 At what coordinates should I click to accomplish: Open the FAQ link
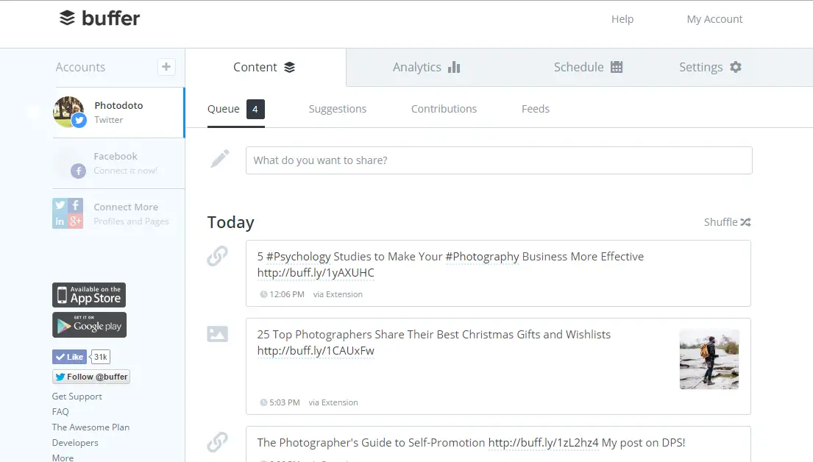click(60, 412)
